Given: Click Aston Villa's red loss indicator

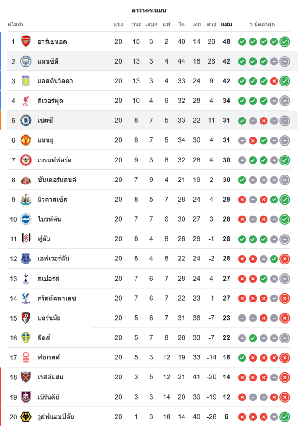Looking at the screenshot, I should [x=274, y=81].
